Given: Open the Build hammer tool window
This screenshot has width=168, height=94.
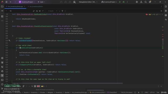Looking at the screenshot, I should [2, 75].
